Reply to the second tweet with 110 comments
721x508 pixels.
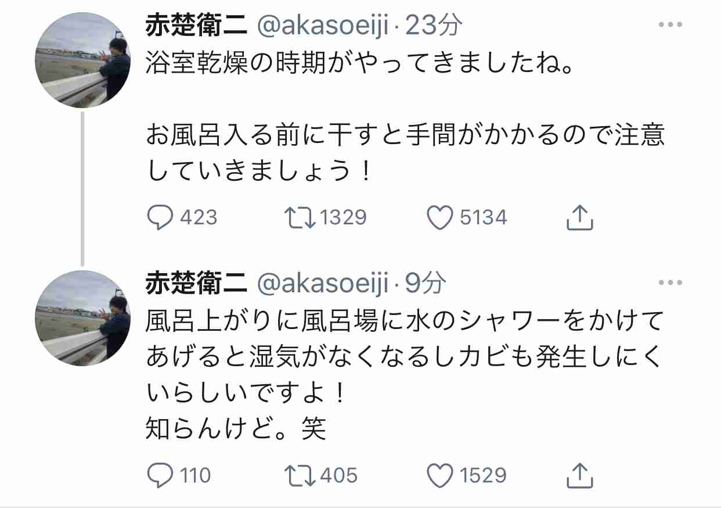(161, 476)
